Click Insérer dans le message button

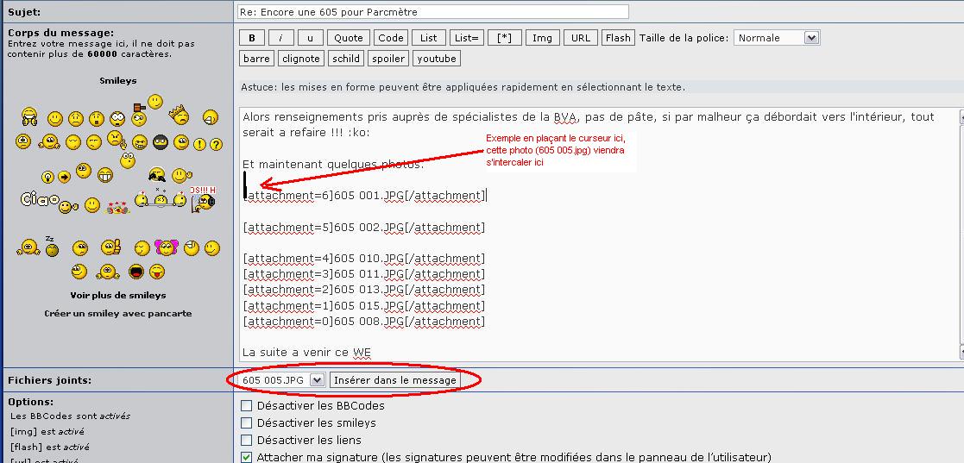click(x=394, y=380)
